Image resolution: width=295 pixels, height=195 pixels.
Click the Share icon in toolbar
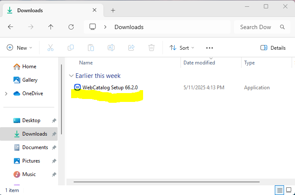(x=131, y=48)
